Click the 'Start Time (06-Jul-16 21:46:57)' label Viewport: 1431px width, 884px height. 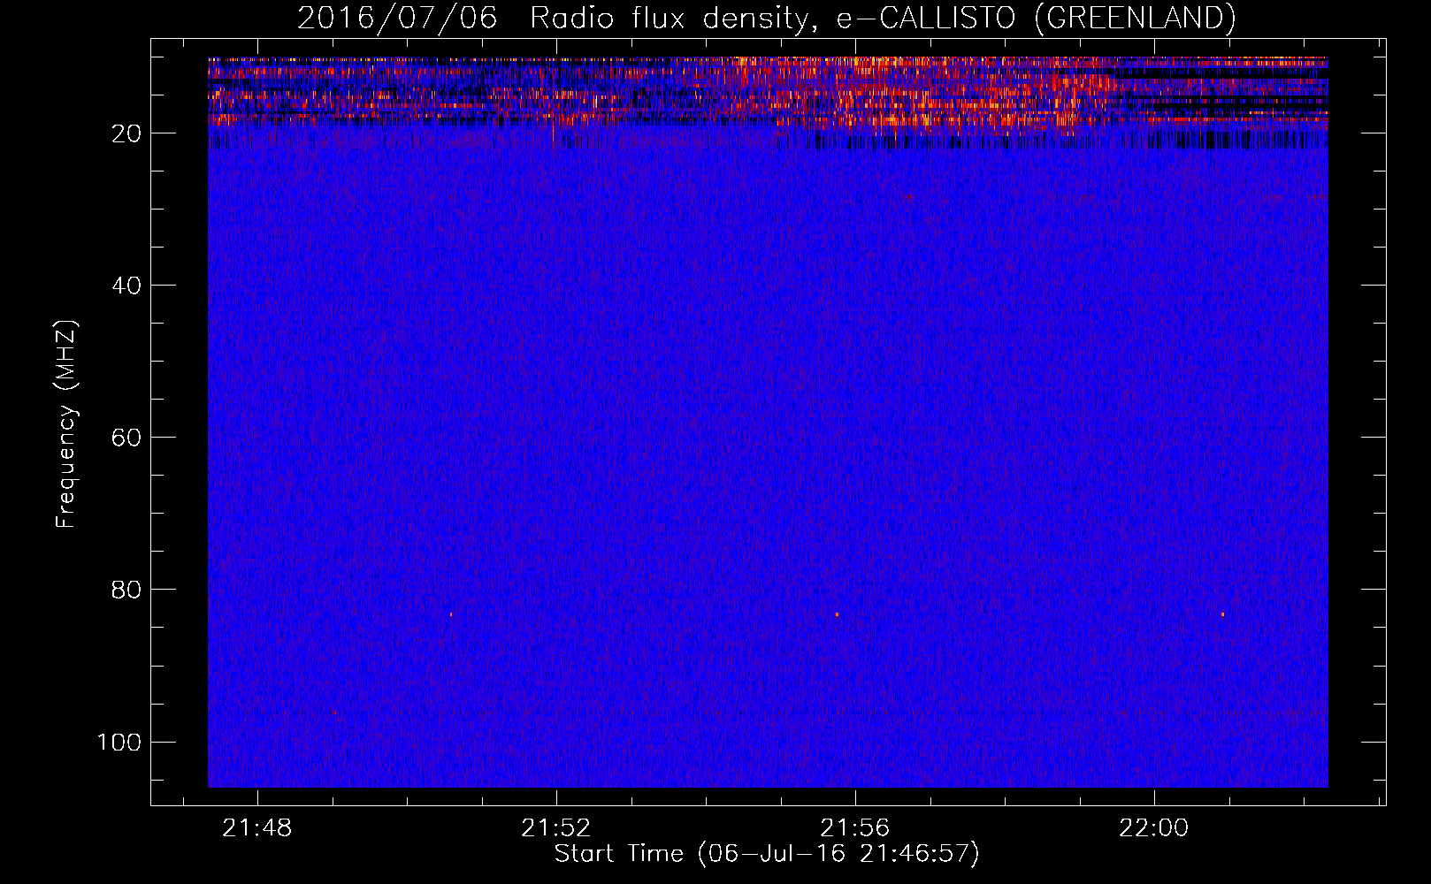[767, 854]
